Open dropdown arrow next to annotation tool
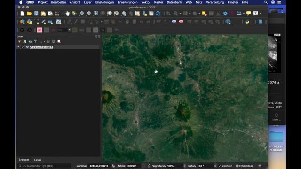This screenshot has width=301, height=169. click(x=260, y=14)
